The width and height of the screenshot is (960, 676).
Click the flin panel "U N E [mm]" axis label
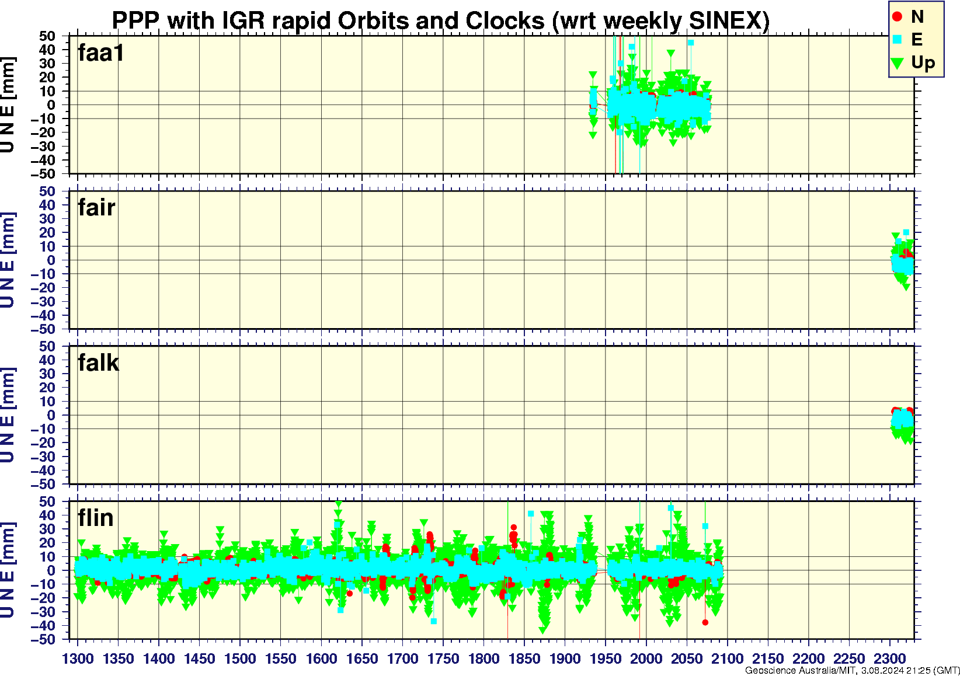tap(8, 570)
